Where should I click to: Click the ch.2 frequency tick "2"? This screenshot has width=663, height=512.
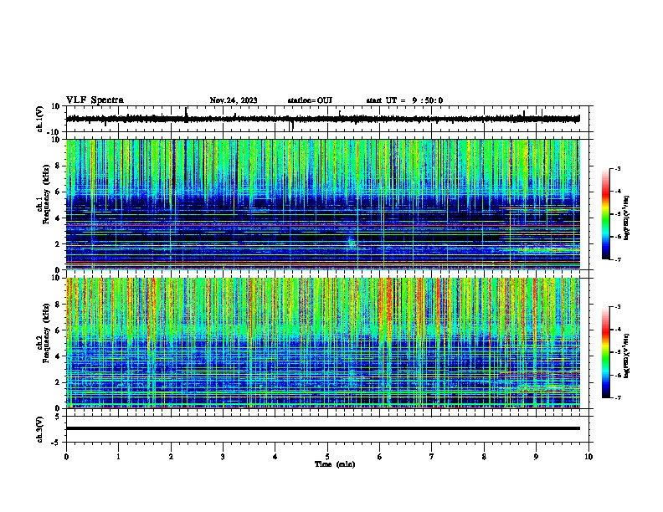pyautogui.click(x=58, y=382)
